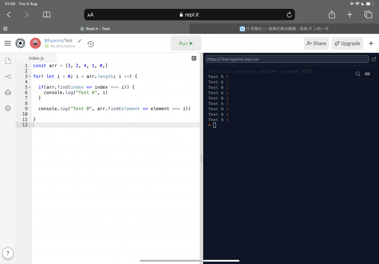This screenshot has height=264, width=379.
Task: Click the console prompt cursor
Action: click(214, 125)
